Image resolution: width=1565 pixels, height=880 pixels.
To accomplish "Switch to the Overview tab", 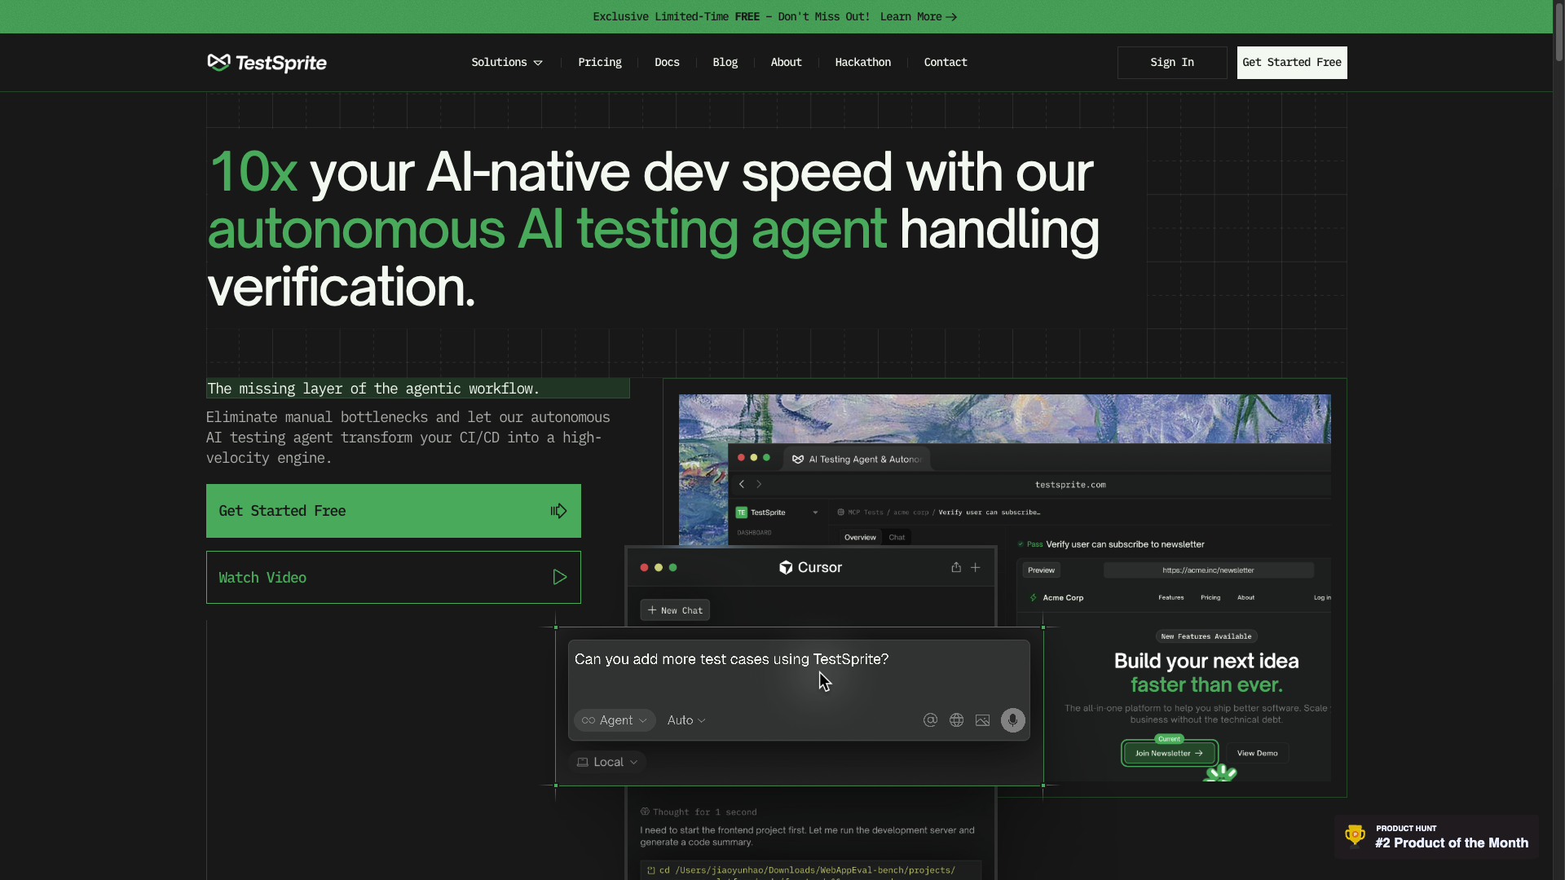I will 860,538.
